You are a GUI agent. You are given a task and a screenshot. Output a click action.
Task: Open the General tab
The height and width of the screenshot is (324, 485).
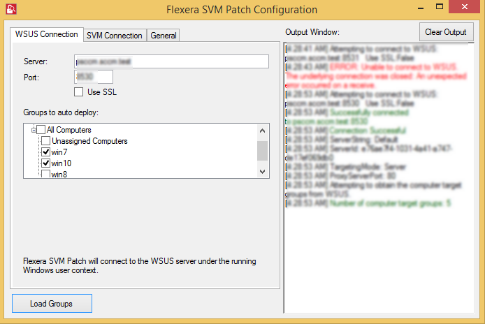click(163, 36)
